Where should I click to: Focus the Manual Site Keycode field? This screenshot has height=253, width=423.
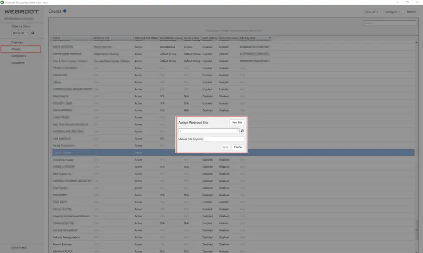(224, 139)
